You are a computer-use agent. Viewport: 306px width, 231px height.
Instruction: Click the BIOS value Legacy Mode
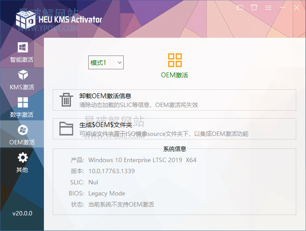pyautogui.click(x=106, y=194)
